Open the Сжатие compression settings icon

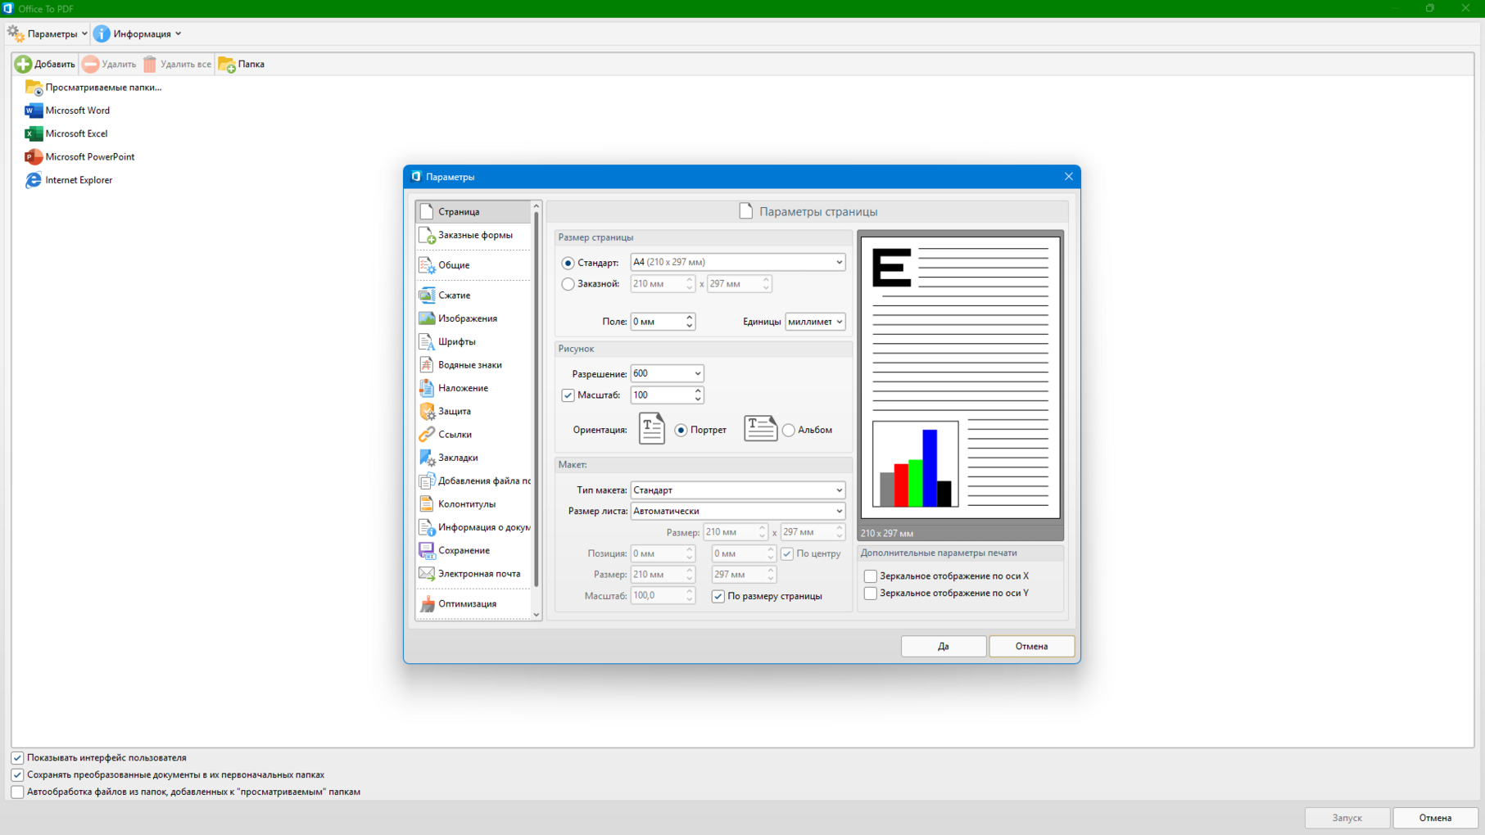[x=427, y=295]
